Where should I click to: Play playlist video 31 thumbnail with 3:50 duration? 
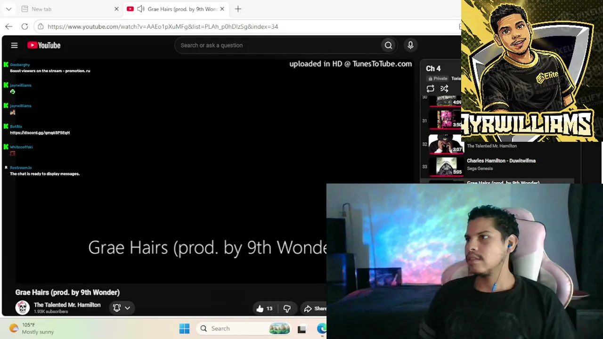(x=446, y=119)
